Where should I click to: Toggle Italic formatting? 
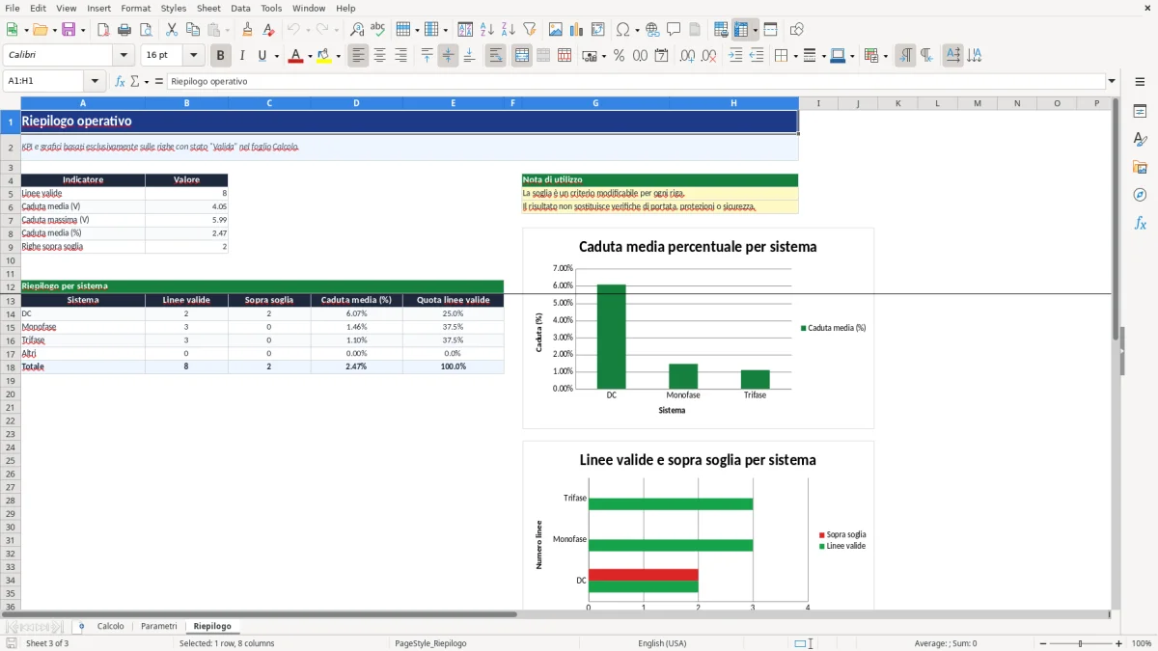pyautogui.click(x=242, y=56)
